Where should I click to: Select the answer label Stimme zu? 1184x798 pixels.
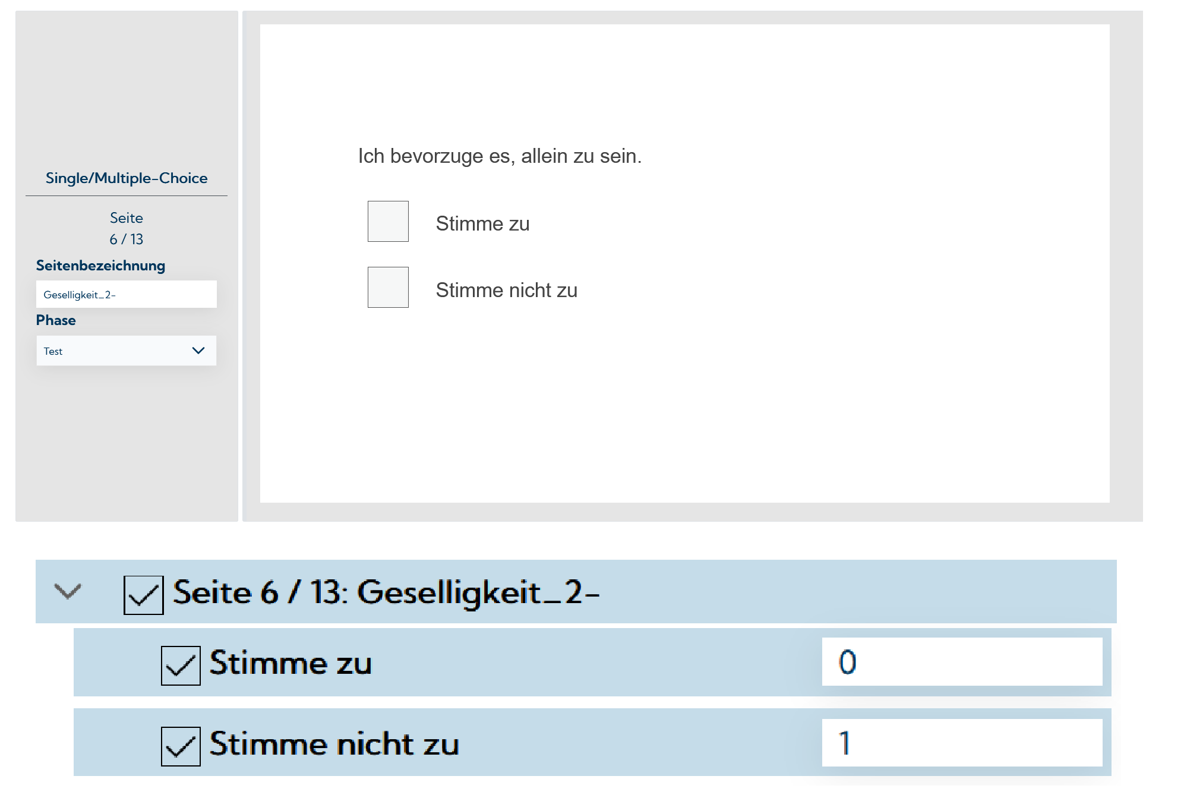[482, 223]
